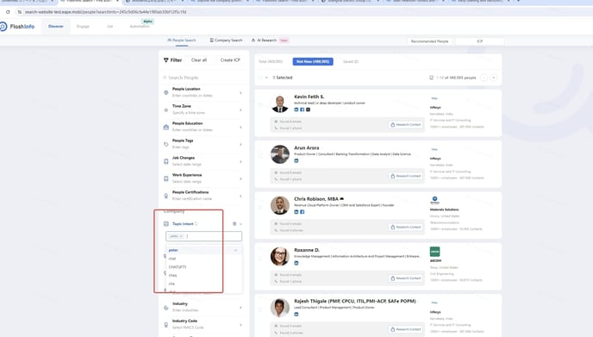Open Chris Robison's Facebook icon
The width and height of the screenshot is (593, 337).
pyautogui.click(x=303, y=212)
